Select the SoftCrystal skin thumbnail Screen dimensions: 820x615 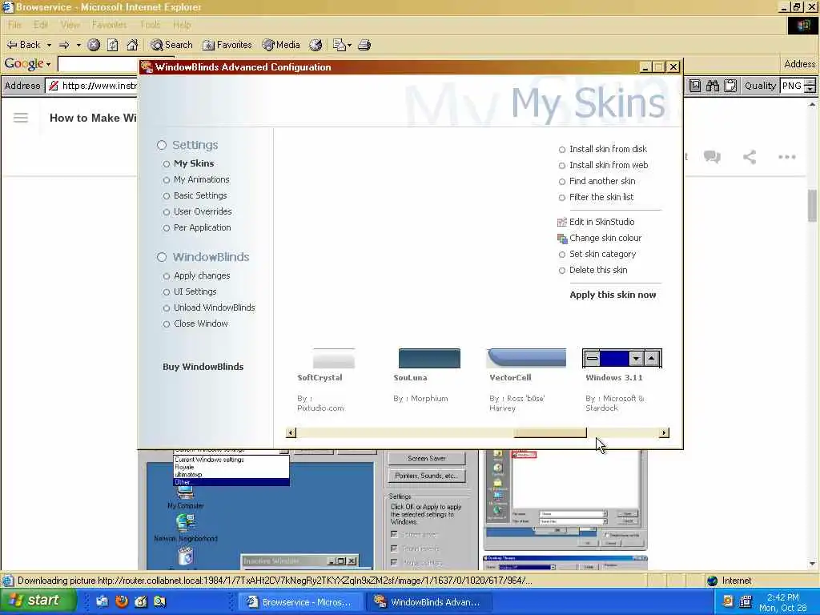334,359
